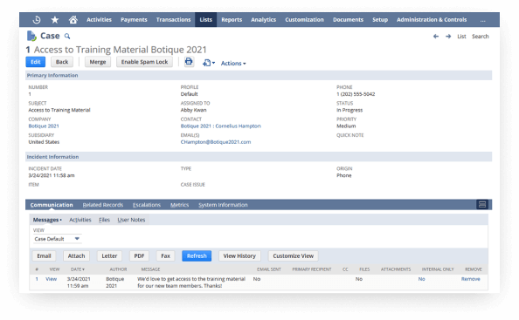Open the Lists menu
This screenshot has height=320, width=519.
[x=206, y=20]
